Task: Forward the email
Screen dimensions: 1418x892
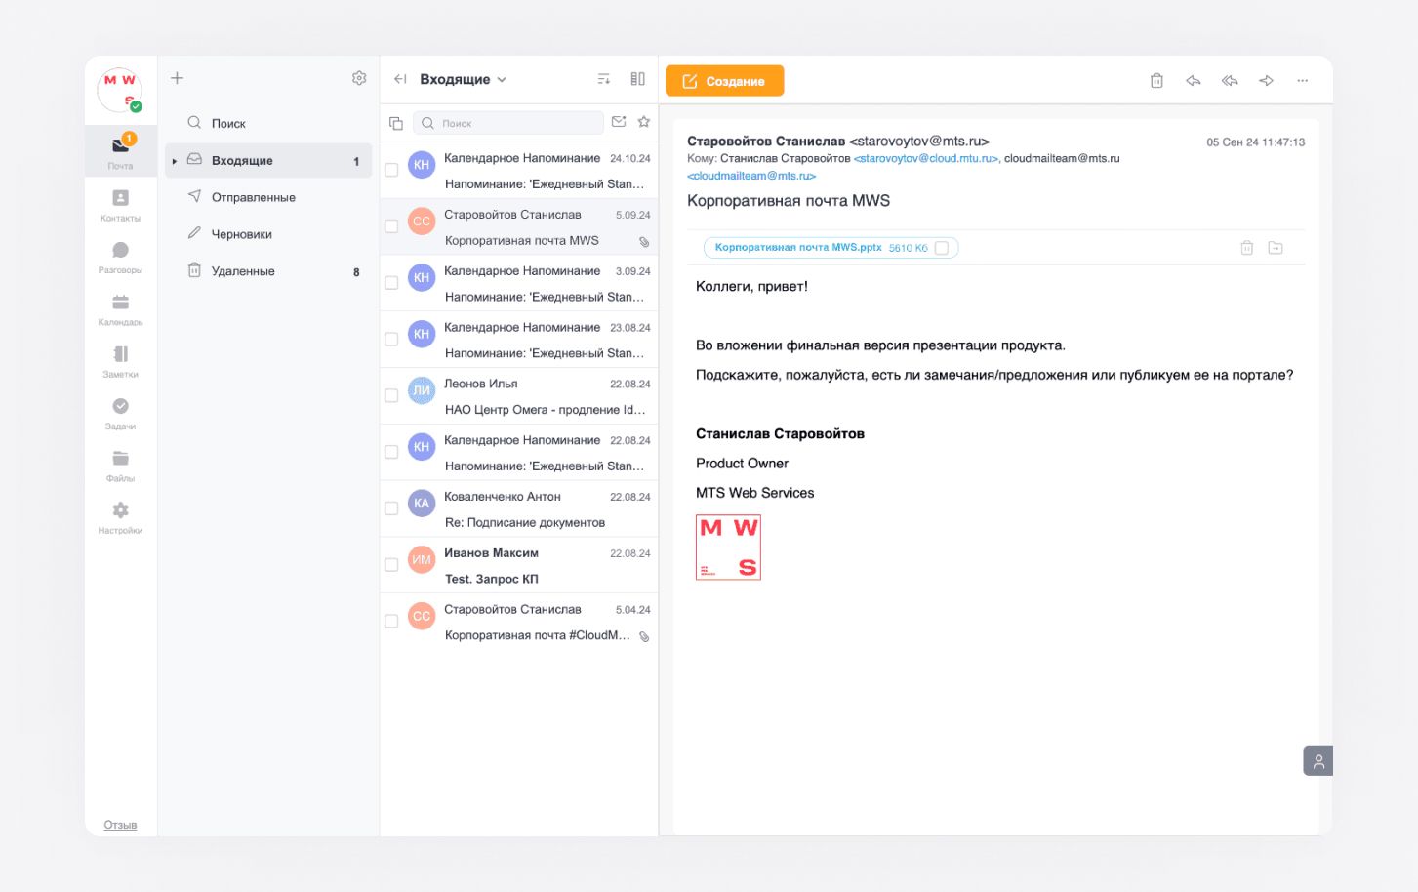Action: click(1266, 81)
